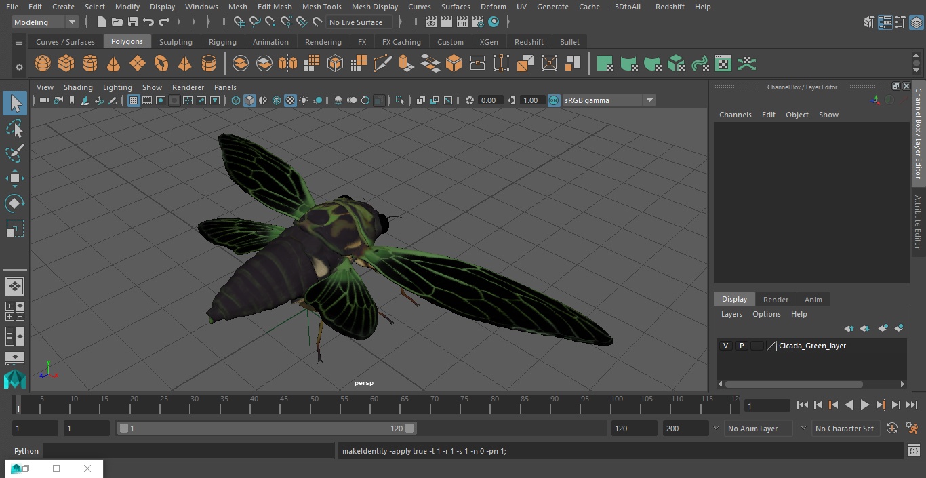Create a polygon pyramid from the shelf

pos(184,64)
